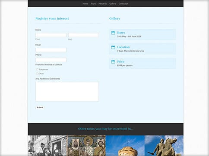Click the calendar icon beside Dates
209x156 pixels.
point(113,33)
